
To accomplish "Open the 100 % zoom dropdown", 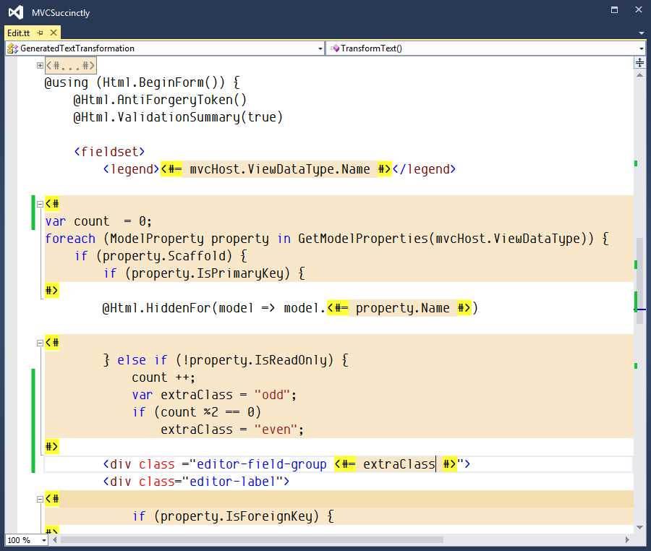I will coord(43,540).
